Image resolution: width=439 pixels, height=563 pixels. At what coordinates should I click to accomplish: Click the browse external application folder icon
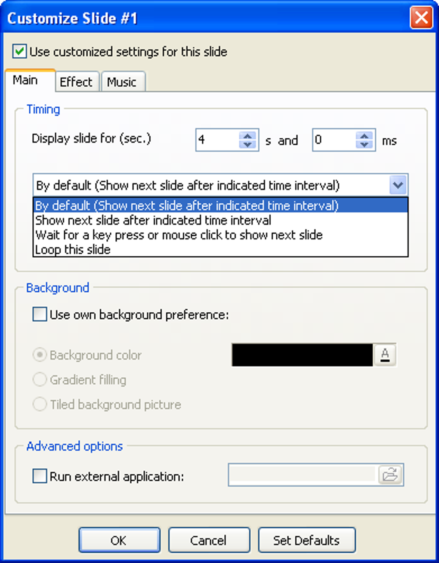click(390, 475)
